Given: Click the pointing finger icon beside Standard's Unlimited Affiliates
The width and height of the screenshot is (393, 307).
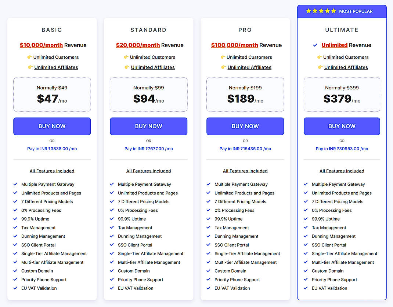Looking at the screenshot, I should coord(127,67).
